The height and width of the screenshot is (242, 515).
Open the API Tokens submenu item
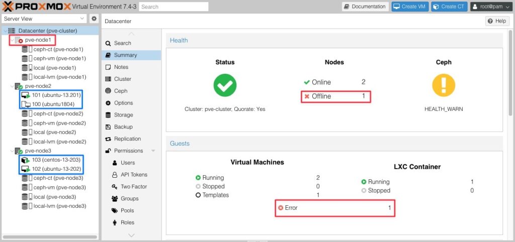tap(131, 175)
